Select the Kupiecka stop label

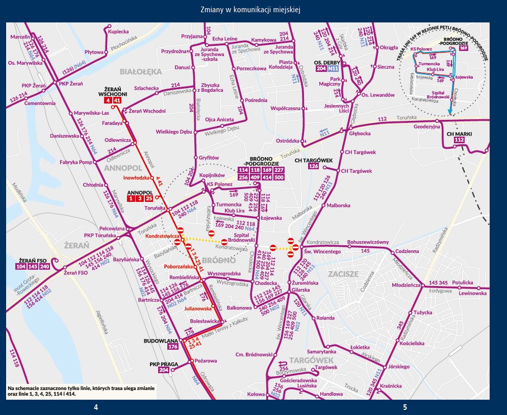tap(118, 32)
